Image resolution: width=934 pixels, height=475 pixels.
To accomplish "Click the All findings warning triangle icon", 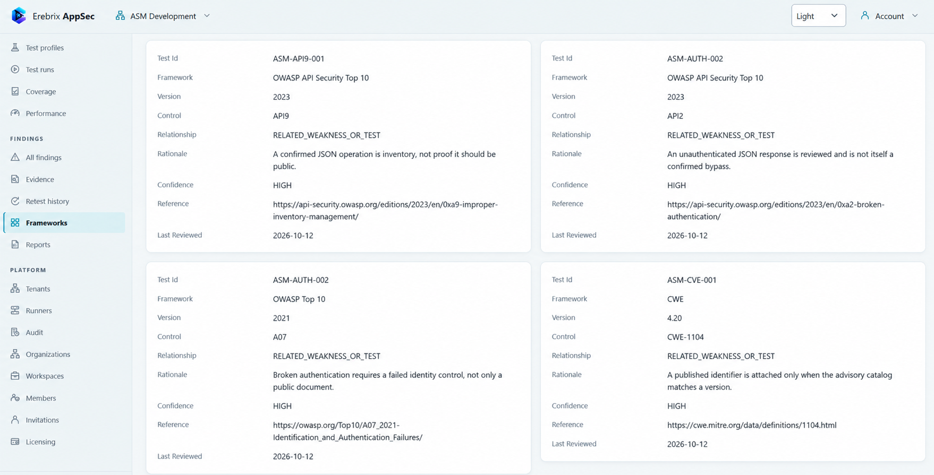I will click(15, 157).
